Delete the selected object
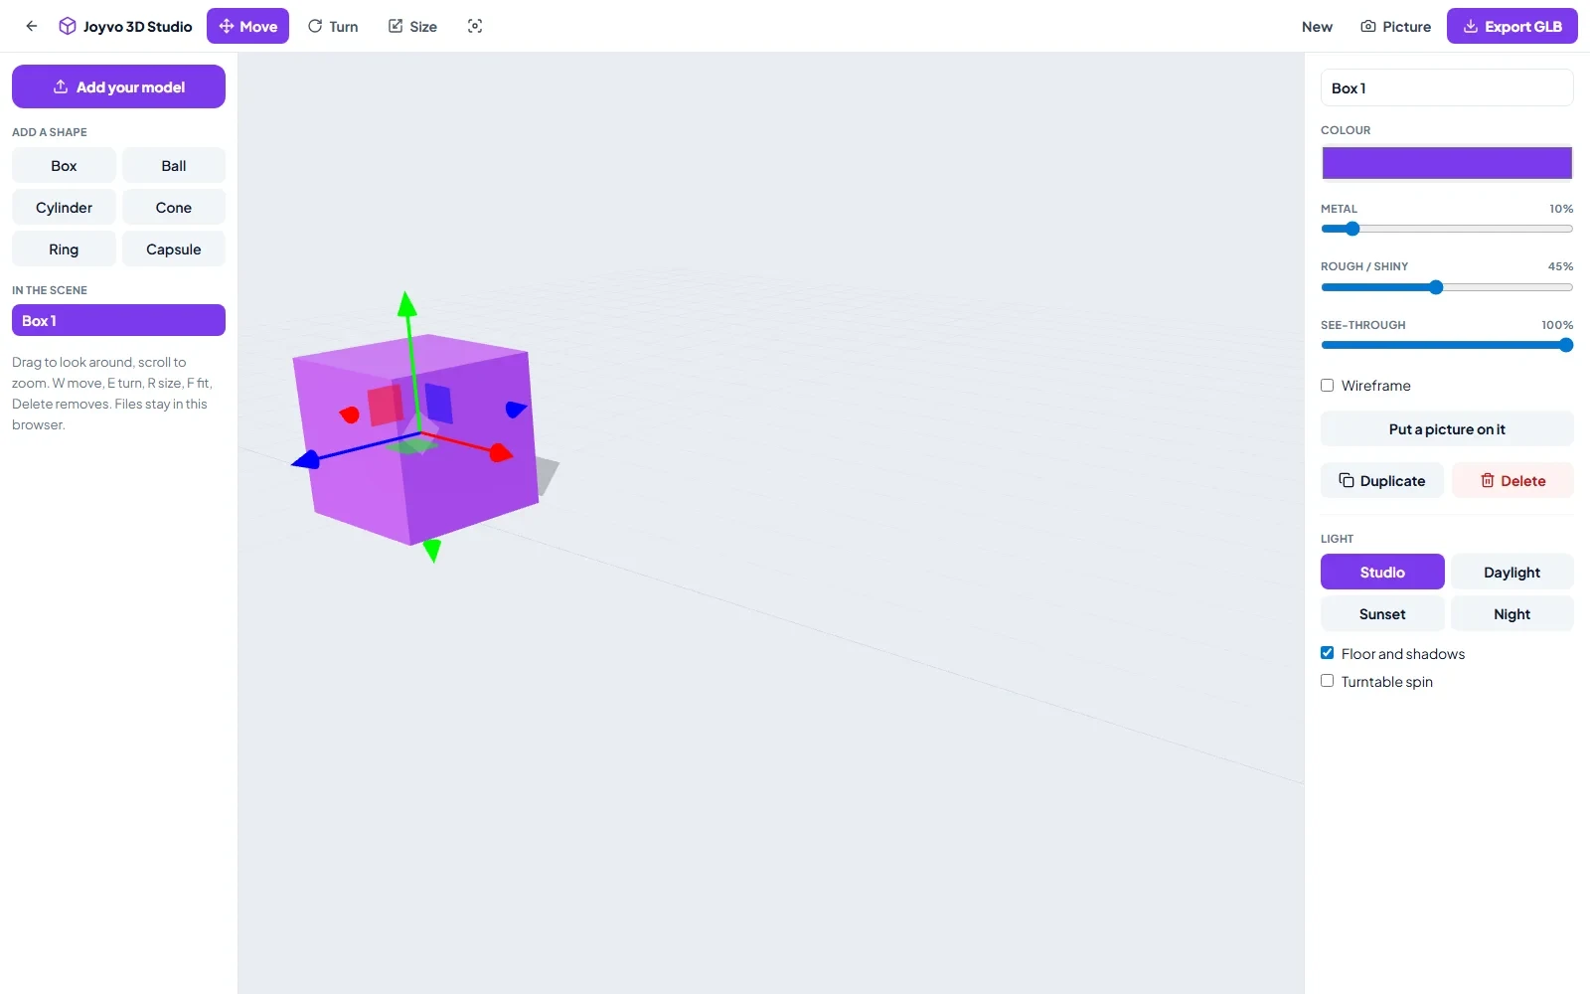Viewport: 1590px width, 994px height. pyautogui.click(x=1512, y=480)
